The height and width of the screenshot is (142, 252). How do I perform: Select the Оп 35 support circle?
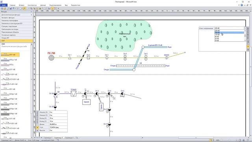tap(55, 107)
